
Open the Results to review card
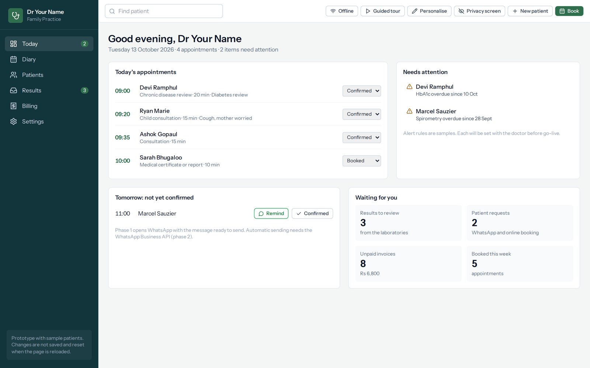pos(408,223)
